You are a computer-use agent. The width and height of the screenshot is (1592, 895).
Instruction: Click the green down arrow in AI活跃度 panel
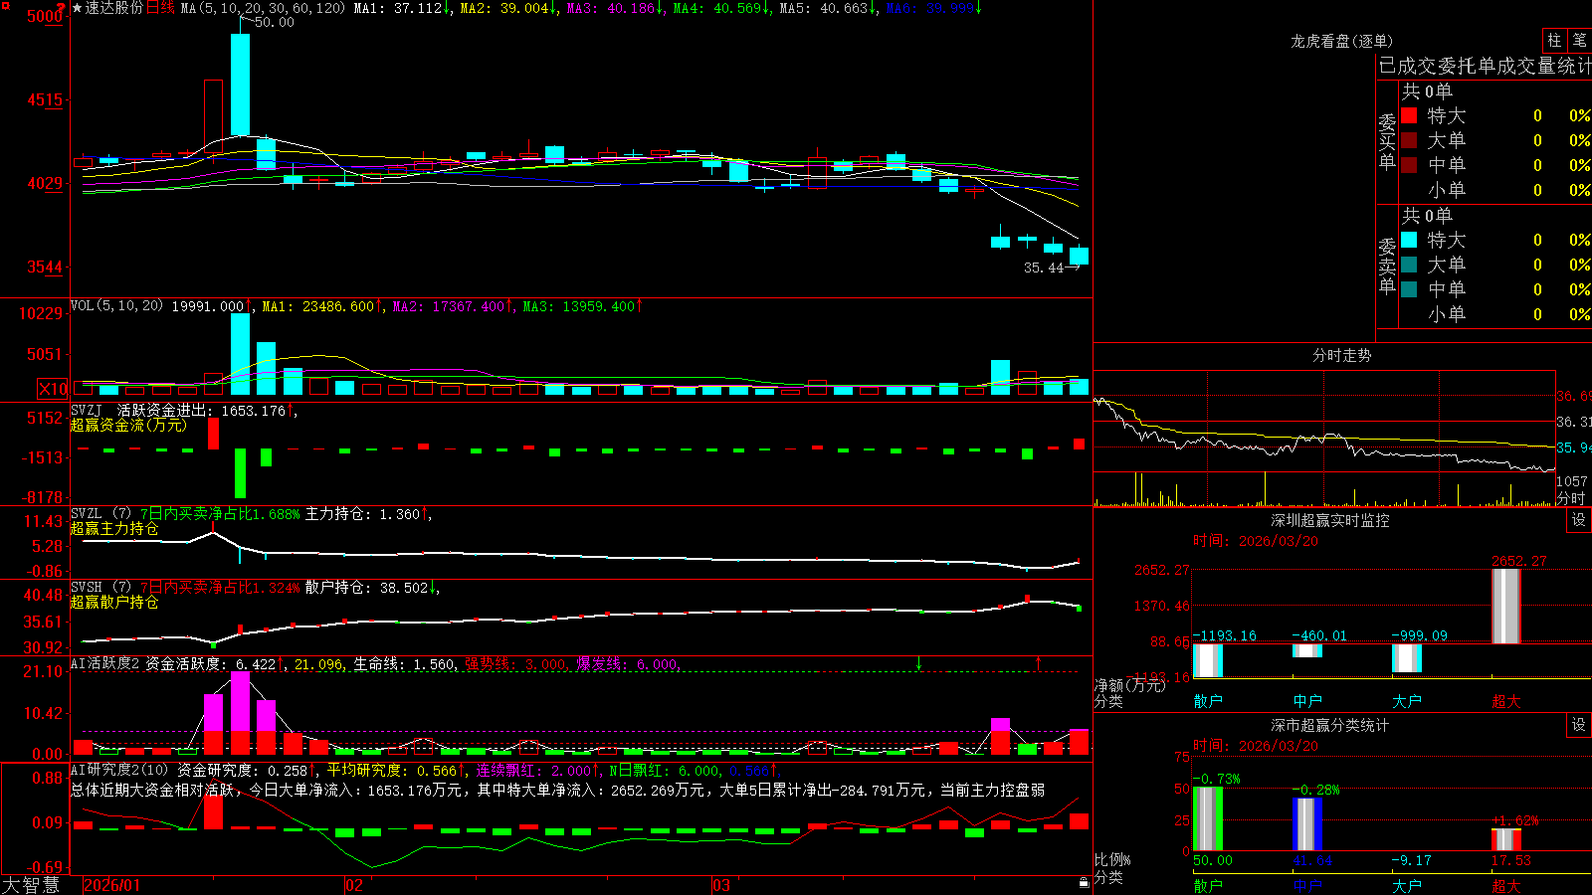coord(918,663)
